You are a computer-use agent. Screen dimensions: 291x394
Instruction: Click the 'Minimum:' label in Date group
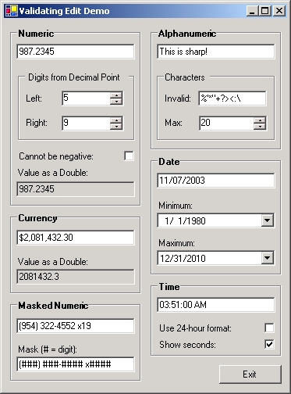176,206
